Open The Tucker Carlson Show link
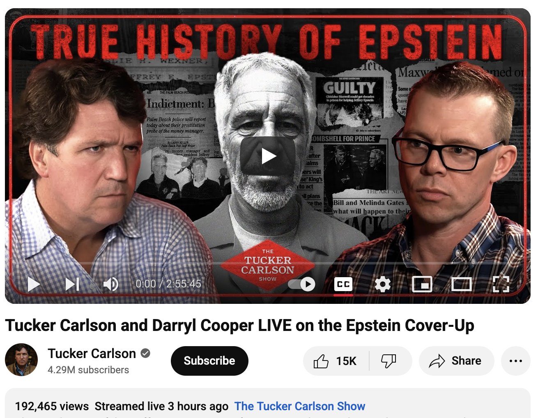 [299, 406]
